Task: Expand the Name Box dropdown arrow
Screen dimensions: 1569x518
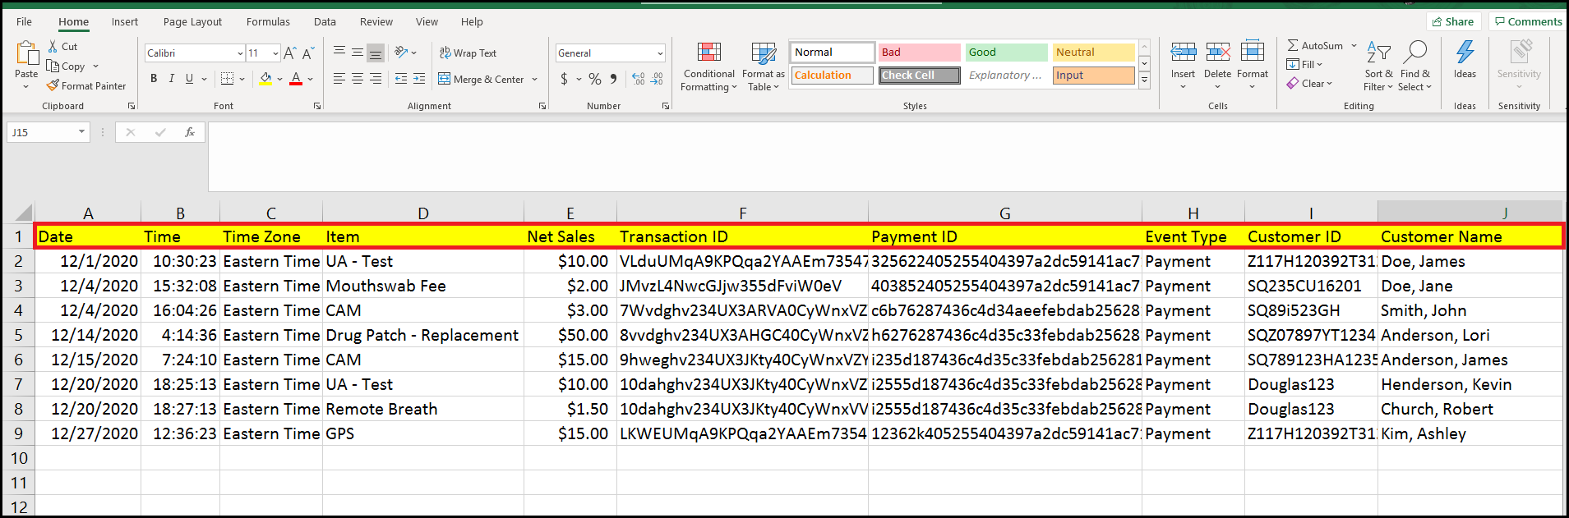Action: pos(81,132)
